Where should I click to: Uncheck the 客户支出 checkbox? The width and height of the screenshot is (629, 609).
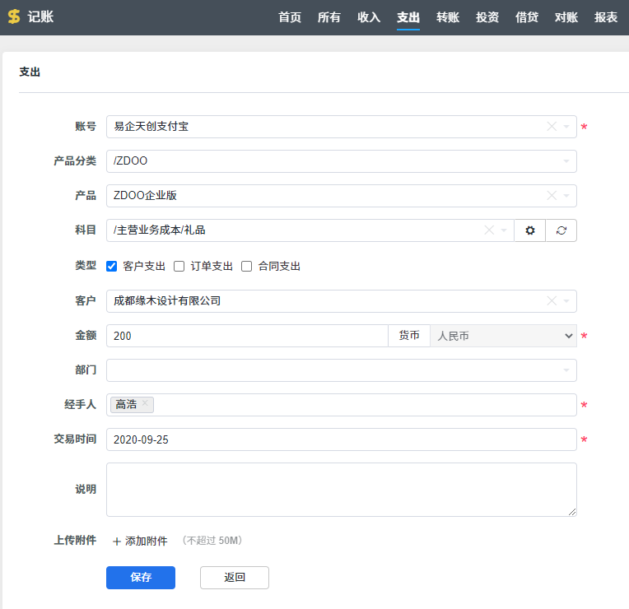[113, 266]
